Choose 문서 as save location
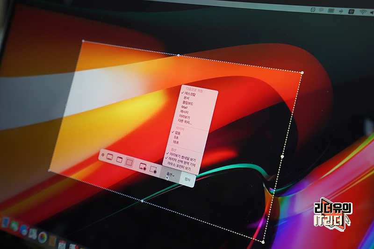 pos(186,98)
